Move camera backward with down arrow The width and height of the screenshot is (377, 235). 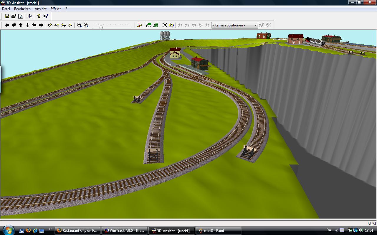pos(27,25)
